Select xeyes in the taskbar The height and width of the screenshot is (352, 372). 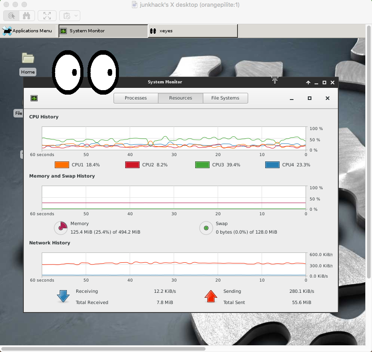[x=193, y=31]
